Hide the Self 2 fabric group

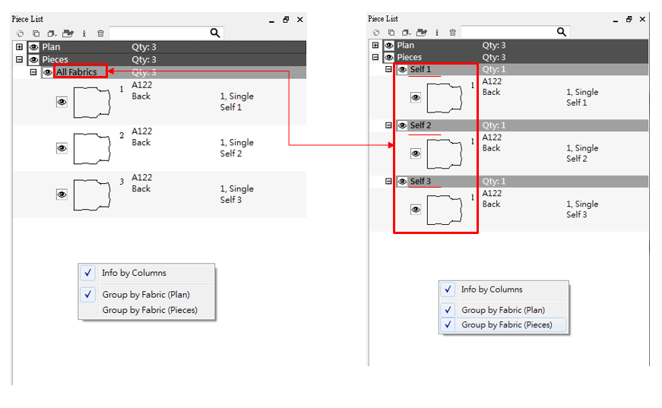click(x=402, y=125)
